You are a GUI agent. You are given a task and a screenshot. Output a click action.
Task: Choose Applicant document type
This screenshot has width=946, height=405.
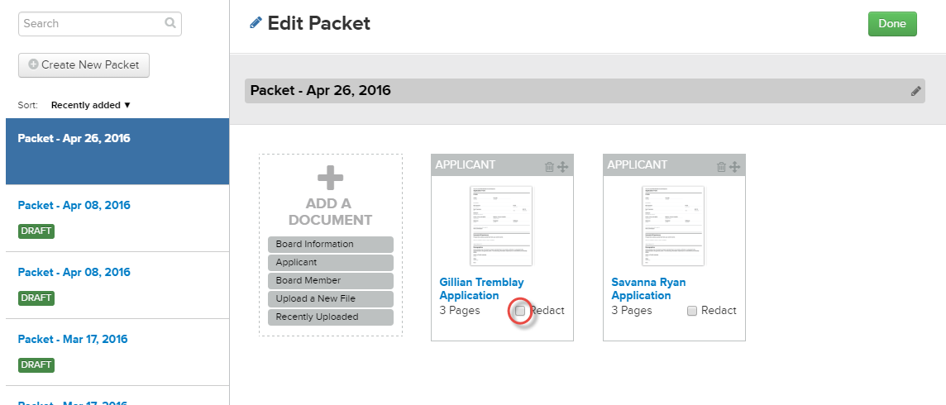point(330,263)
